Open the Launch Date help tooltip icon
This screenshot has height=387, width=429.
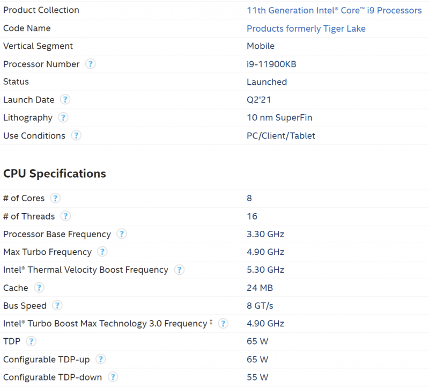tap(65, 99)
